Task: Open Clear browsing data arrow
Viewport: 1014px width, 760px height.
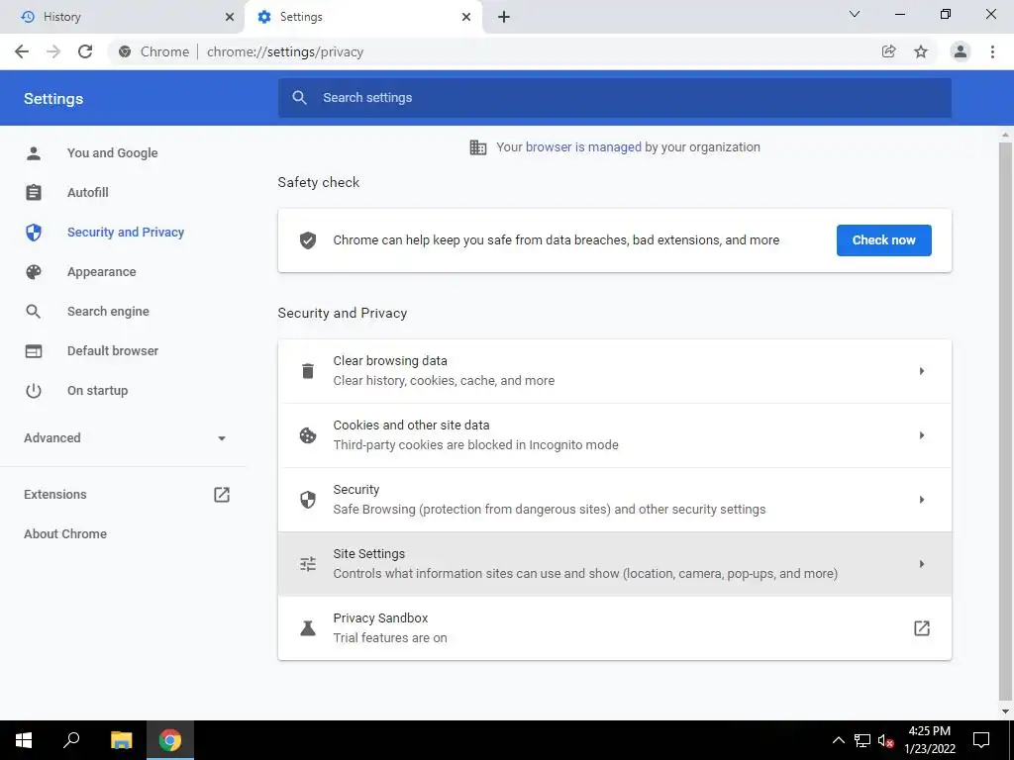Action: pos(922,371)
